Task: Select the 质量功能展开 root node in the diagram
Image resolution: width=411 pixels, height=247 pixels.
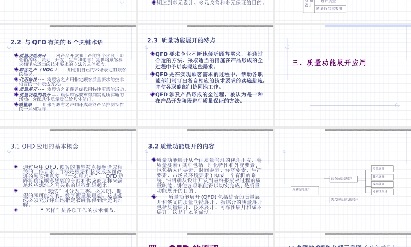Action: (x=305, y=191)
